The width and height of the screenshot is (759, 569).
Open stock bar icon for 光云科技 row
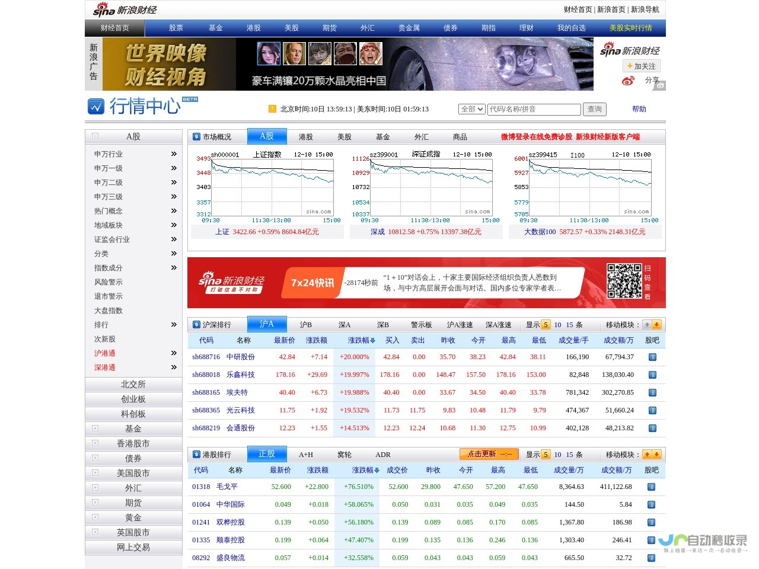click(652, 410)
